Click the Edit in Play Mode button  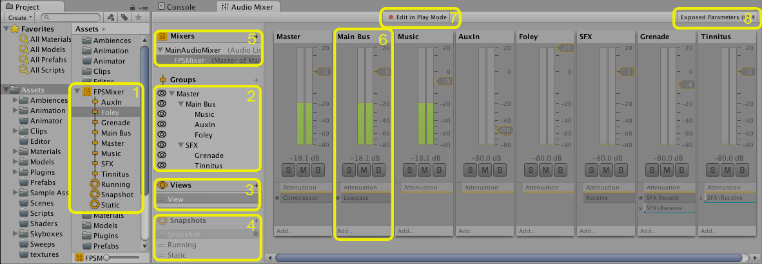(417, 17)
